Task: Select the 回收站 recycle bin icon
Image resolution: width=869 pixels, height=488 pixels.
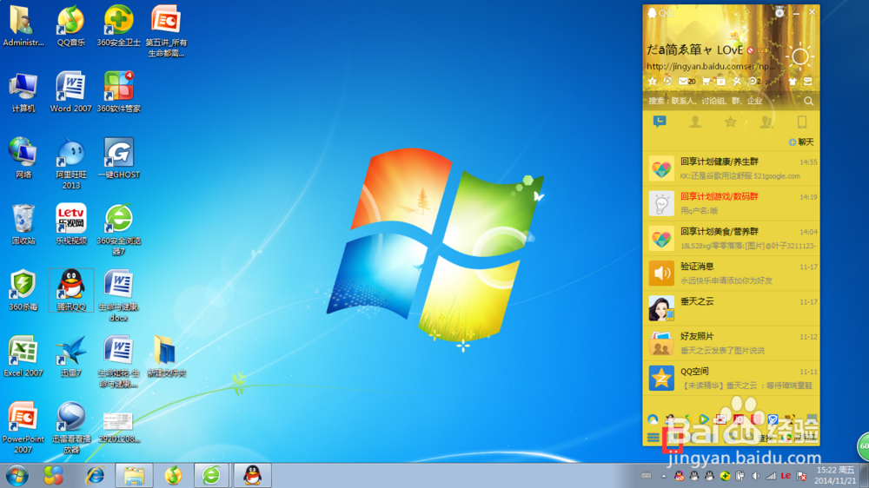Action: tap(23, 224)
